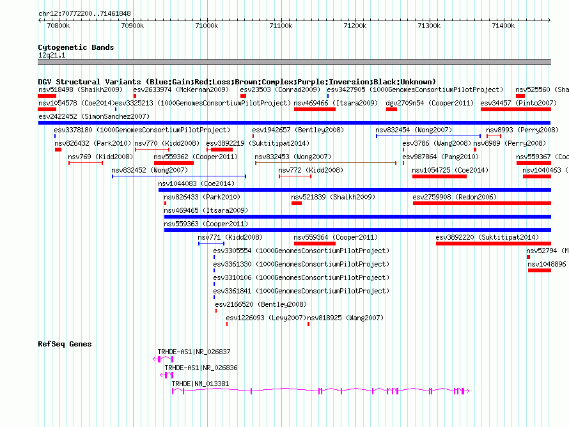Viewport: 569px width, 427px height.
Task: Open esv3786 (Wang2008) label
Action: [x=437, y=143]
